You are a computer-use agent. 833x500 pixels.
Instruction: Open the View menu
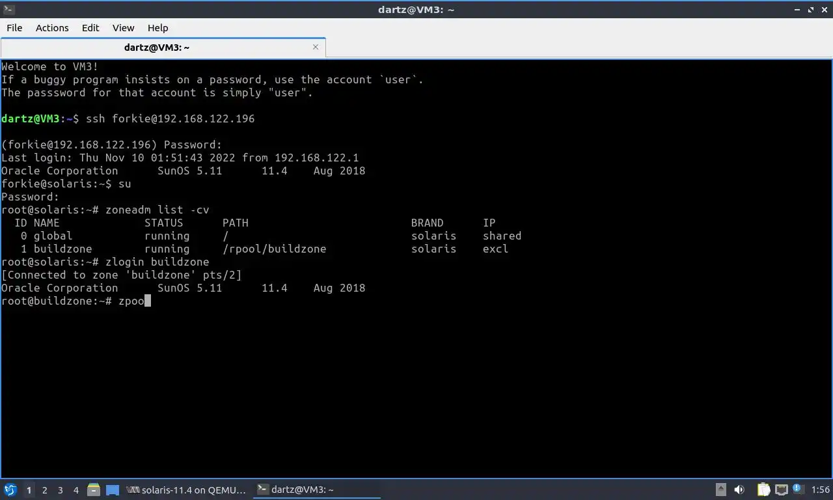(123, 27)
